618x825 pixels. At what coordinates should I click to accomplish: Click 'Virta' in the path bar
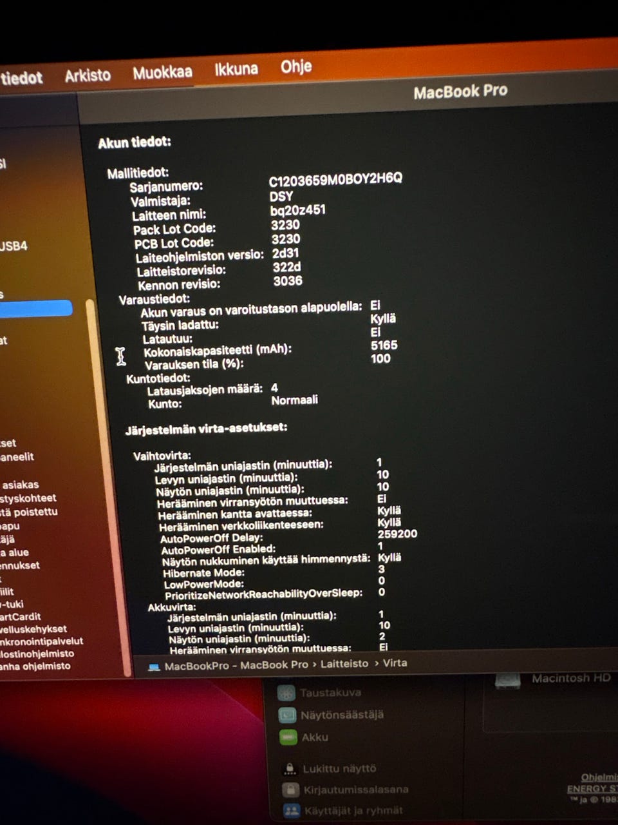[x=395, y=663]
